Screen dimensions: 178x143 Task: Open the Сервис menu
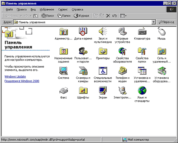click(63, 9)
